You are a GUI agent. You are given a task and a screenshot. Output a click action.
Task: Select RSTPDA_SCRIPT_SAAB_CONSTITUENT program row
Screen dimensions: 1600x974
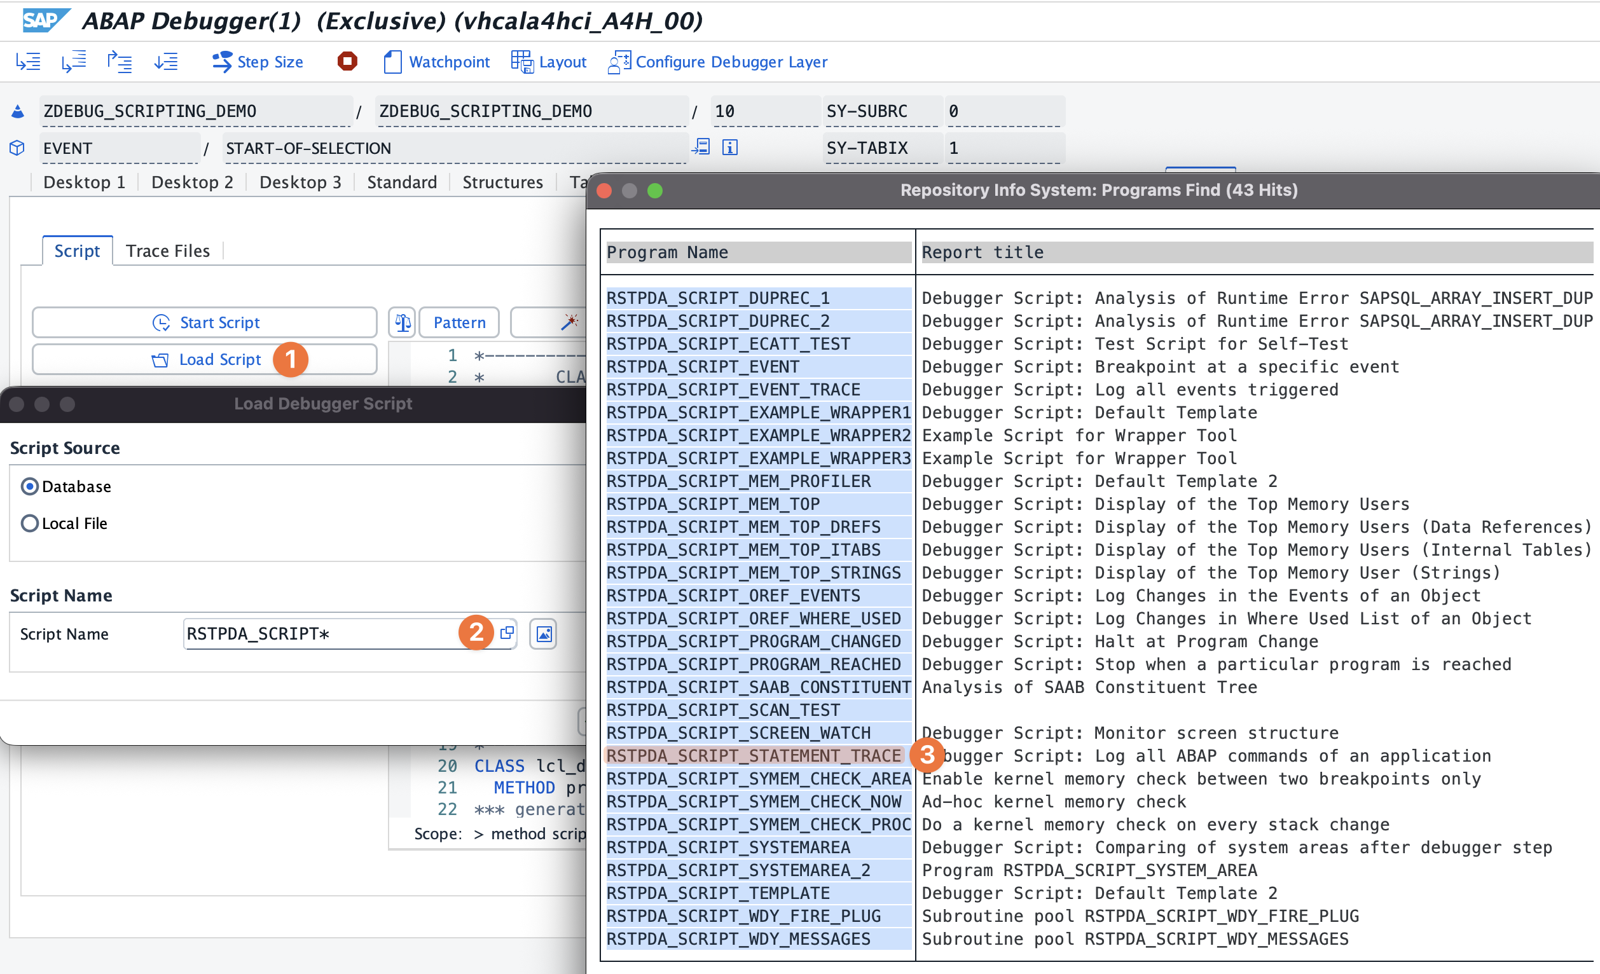click(x=759, y=688)
